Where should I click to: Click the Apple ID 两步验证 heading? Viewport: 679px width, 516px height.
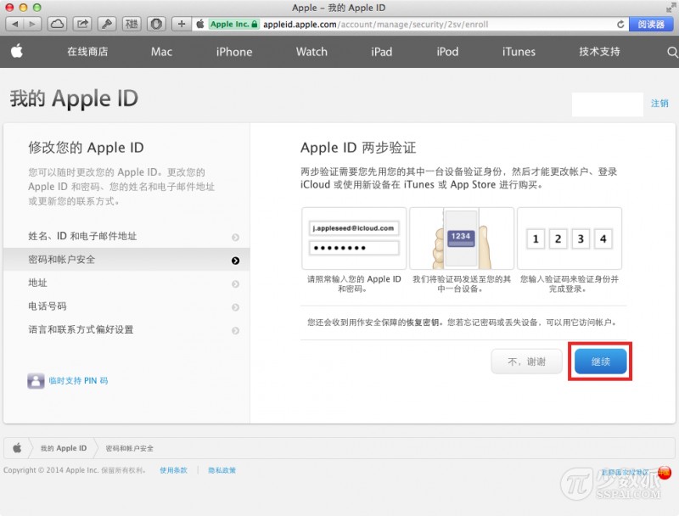(x=358, y=148)
